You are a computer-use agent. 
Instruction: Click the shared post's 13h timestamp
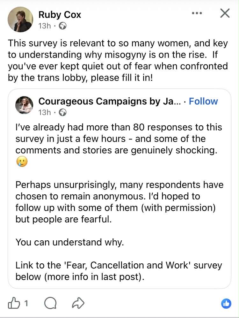(44, 112)
